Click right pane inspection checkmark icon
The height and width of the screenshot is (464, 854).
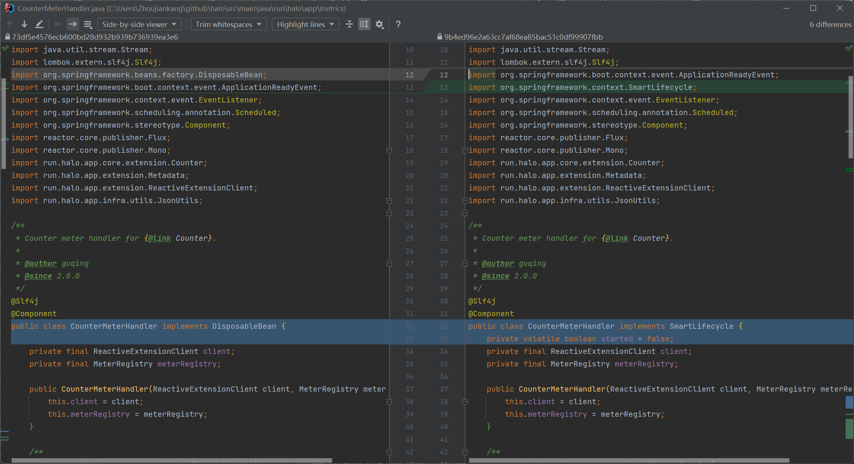[849, 48]
